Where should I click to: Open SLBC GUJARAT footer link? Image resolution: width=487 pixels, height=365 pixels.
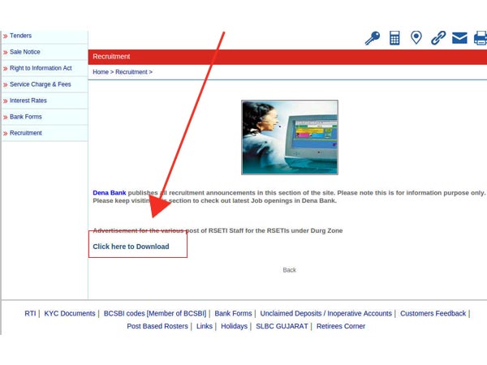click(x=282, y=326)
